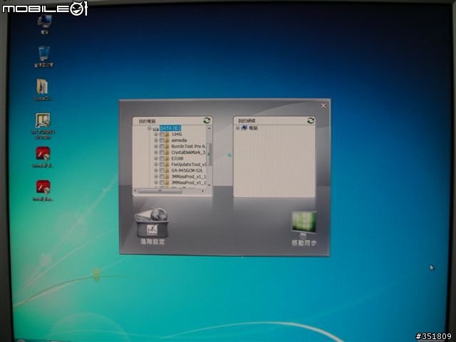Click folder icon beside EJ168
The image size is (456, 342).
click(x=167, y=158)
